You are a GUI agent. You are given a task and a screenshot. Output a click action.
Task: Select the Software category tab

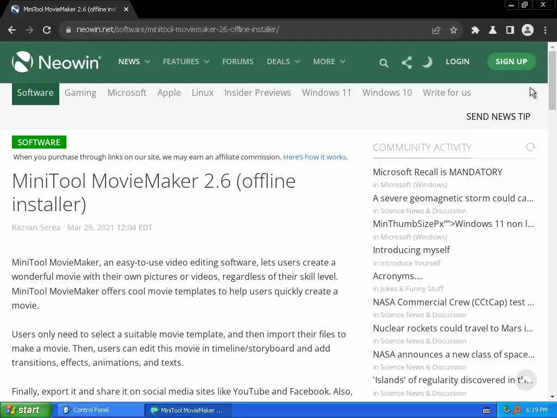click(x=35, y=93)
